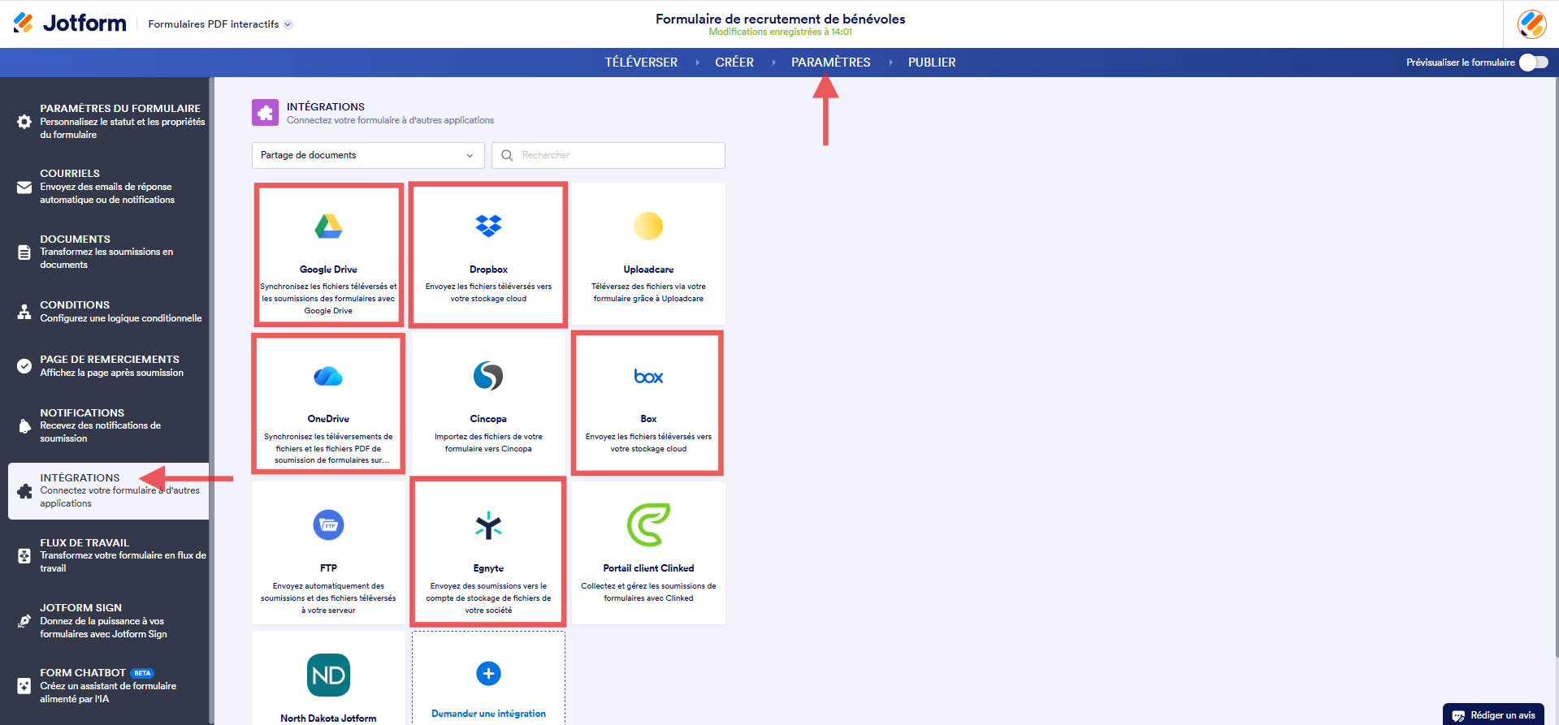Open the user avatar menu

1531,24
